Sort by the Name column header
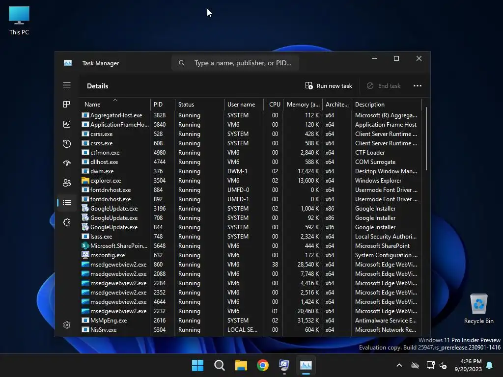The width and height of the screenshot is (503, 377). click(x=114, y=104)
